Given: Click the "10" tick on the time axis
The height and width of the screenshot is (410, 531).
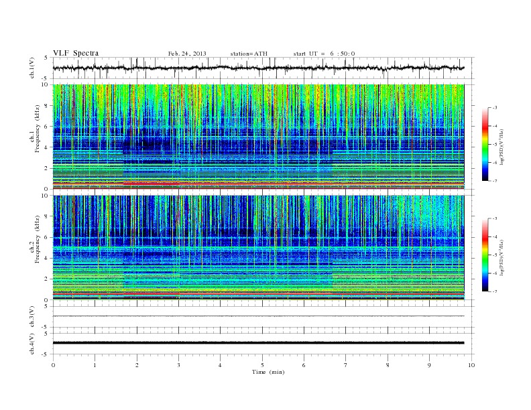Looking at the screenshot, I should point(471,365).
